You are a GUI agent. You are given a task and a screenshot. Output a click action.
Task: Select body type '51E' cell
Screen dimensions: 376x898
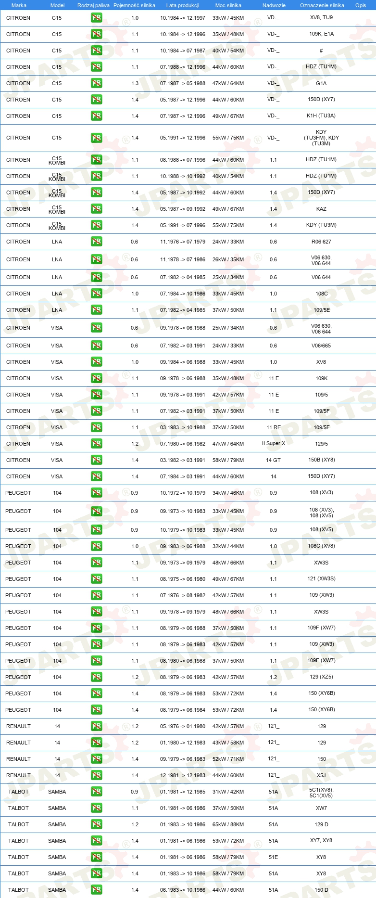pyautogui.click(x=273, y=857)
